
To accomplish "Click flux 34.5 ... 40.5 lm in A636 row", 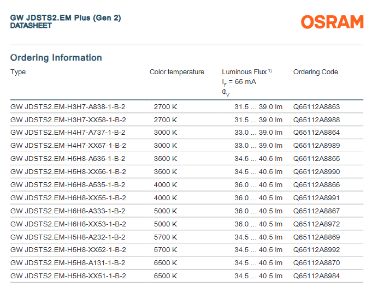I will 258,158.
